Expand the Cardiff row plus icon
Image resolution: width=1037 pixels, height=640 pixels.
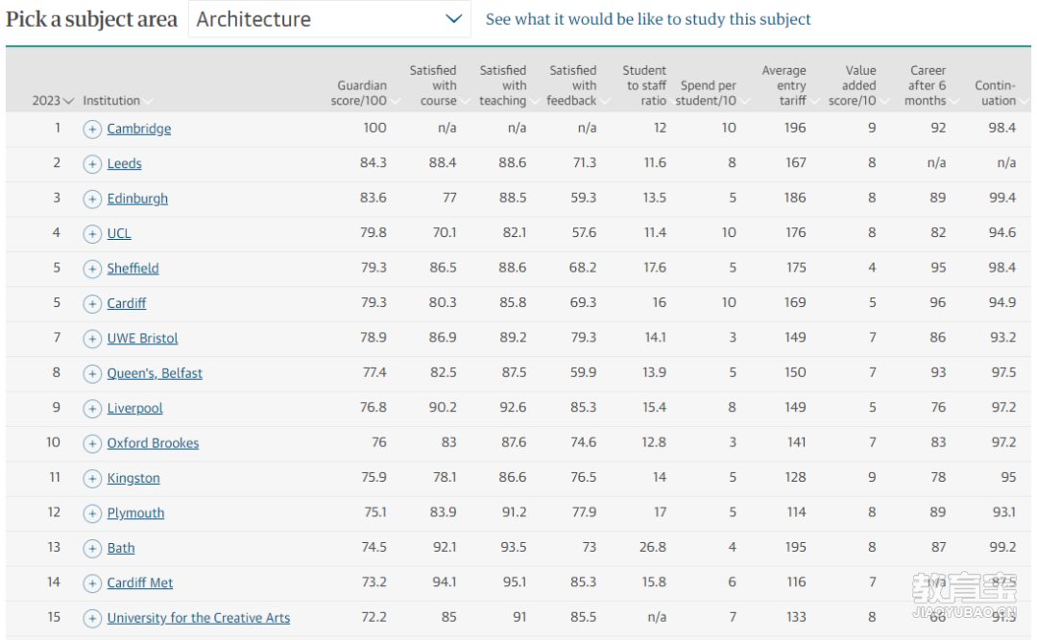click(92, 304)
